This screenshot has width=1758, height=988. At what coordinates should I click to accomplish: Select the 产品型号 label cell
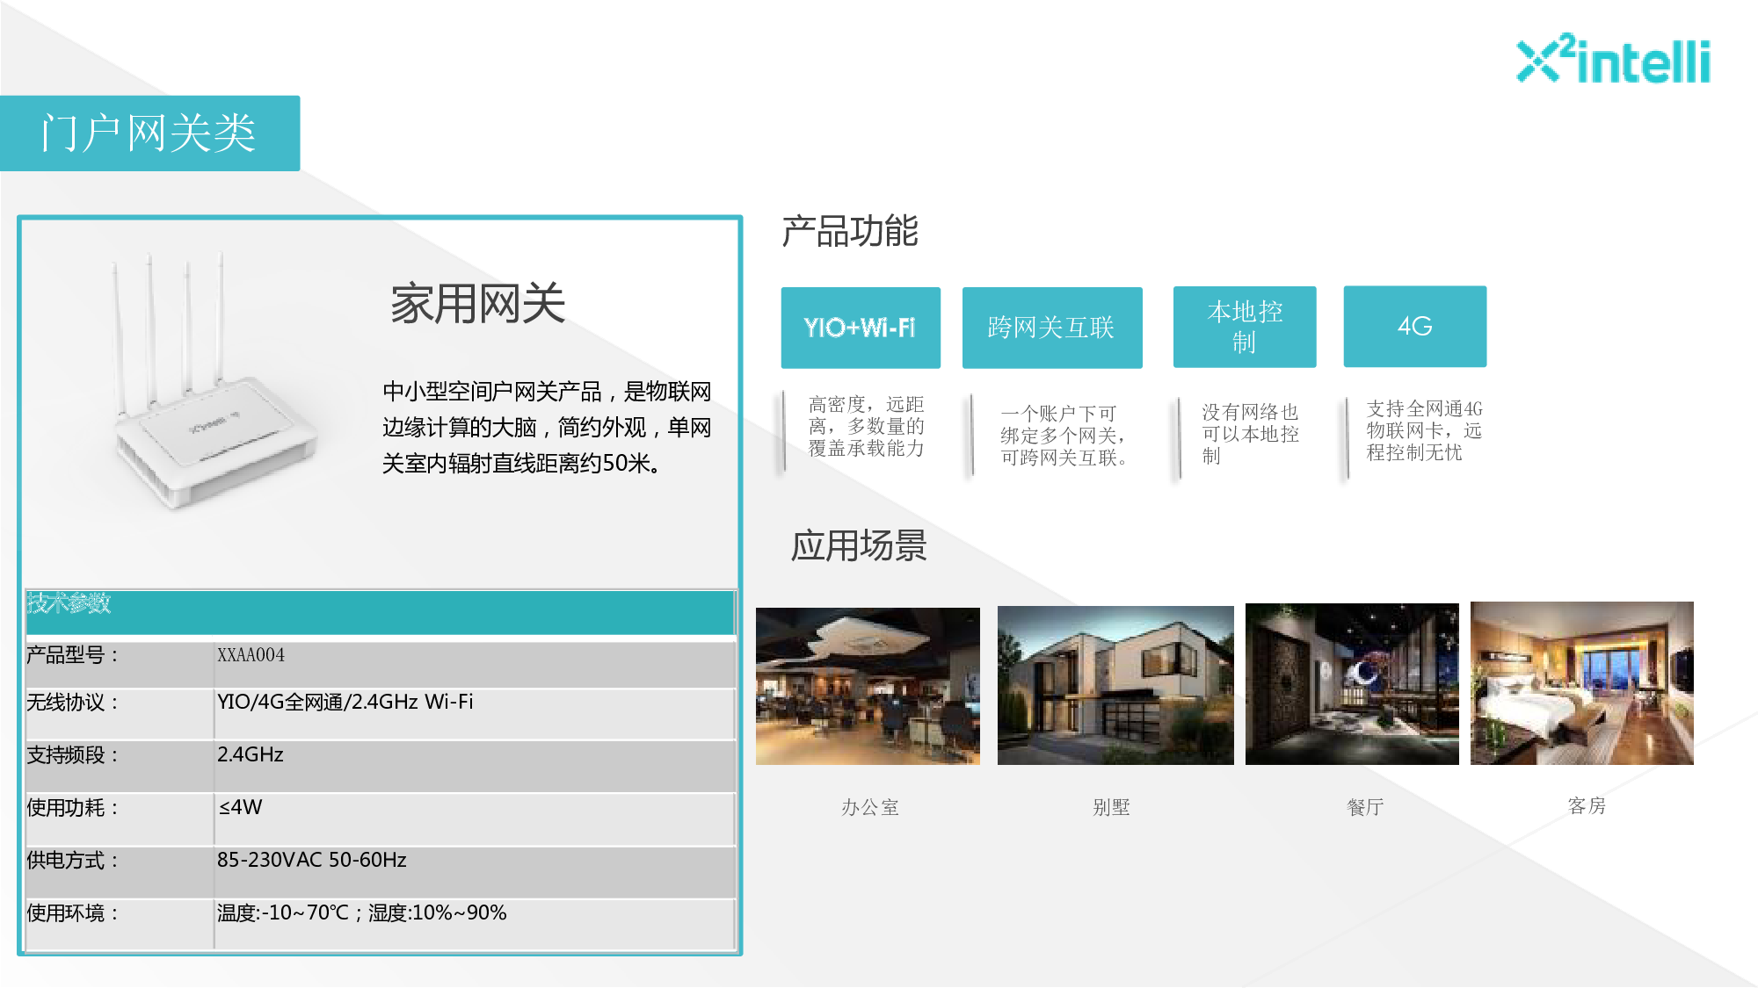(120, 665)
